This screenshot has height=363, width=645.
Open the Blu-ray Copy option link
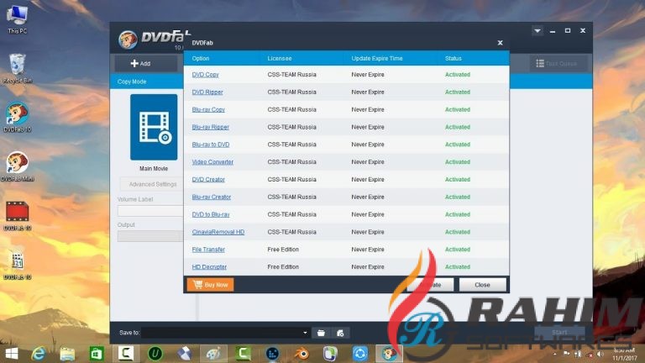pos(208,109)
